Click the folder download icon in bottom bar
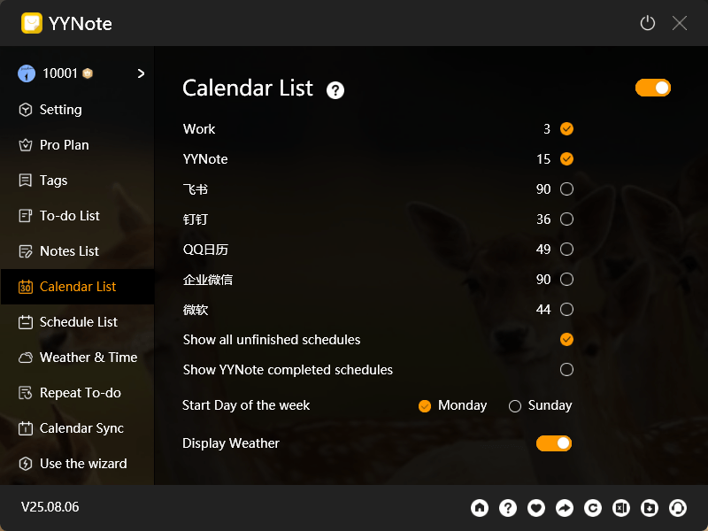 (x=650, y=508)
